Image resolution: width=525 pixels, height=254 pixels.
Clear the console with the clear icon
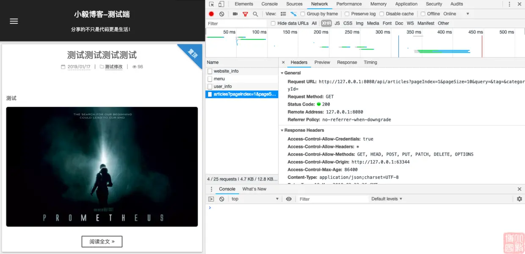[x=221, y=199]
